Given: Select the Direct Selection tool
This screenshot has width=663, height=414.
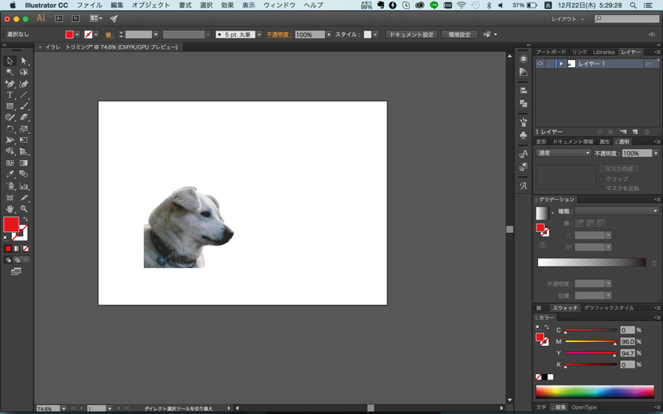Looking at the screenshot, I should [24, 61].
